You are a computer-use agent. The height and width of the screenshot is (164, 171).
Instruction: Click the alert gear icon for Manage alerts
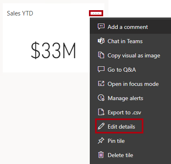(x=101, y=98)
